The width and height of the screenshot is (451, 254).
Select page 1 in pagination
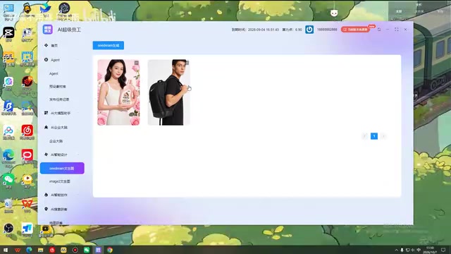point(374,136)
